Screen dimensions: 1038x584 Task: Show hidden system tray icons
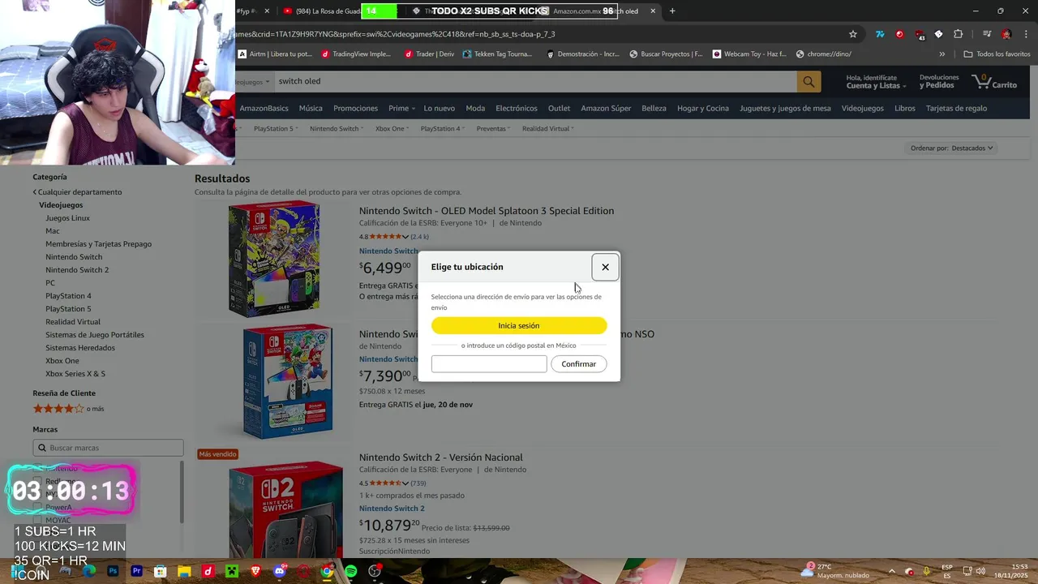[891, 571]
